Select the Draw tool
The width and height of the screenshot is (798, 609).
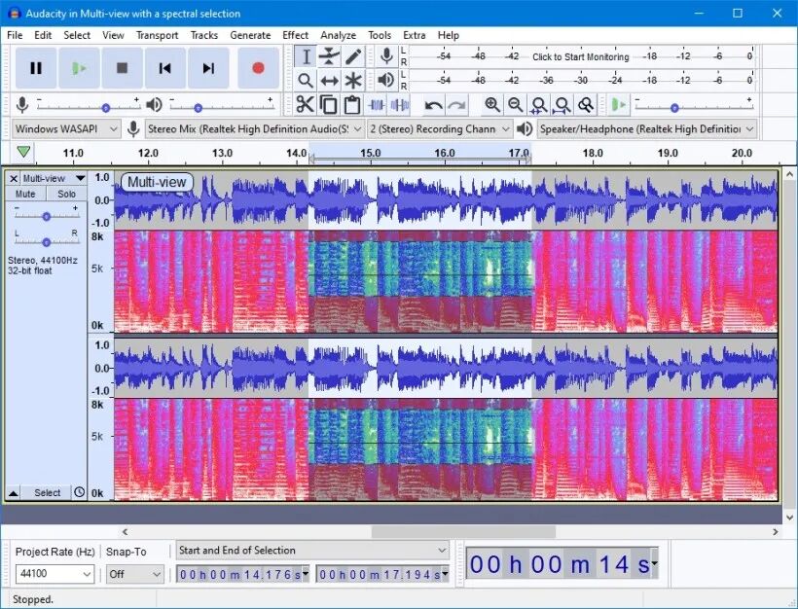[x=352, y=56]
